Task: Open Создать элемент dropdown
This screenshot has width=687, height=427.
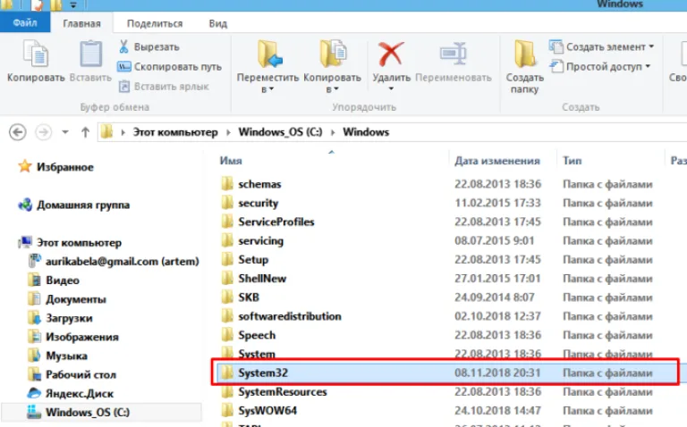Action: (x=601, y=46)
